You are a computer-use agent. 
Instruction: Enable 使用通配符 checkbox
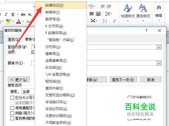coord(12,108)
